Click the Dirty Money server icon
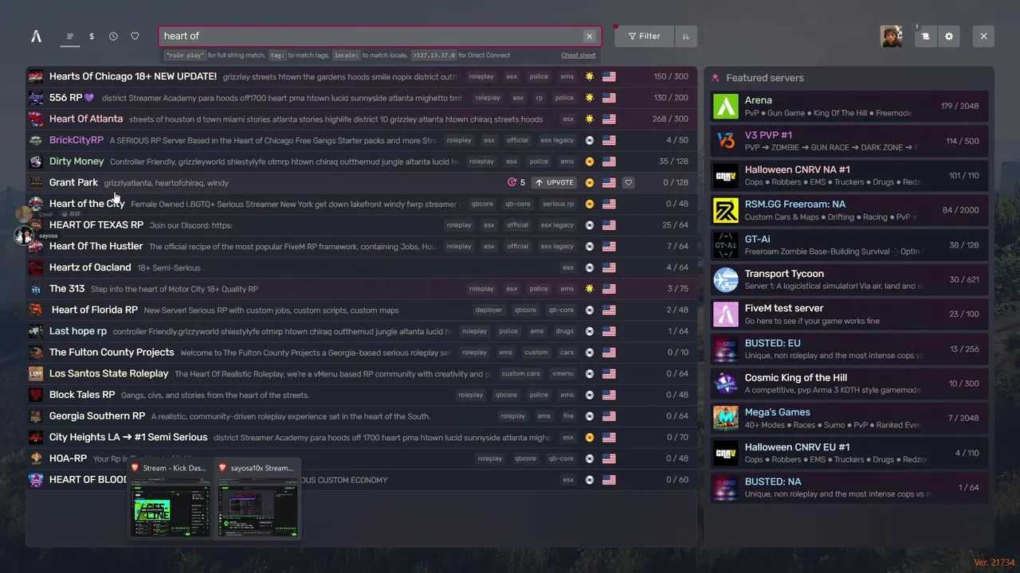The width and height of the screenshot is (1020, 573). click(36, 162)
